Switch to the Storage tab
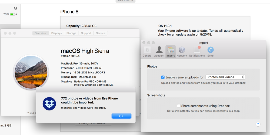The height and width of the screenshot is (135, 270). [71, 33]
